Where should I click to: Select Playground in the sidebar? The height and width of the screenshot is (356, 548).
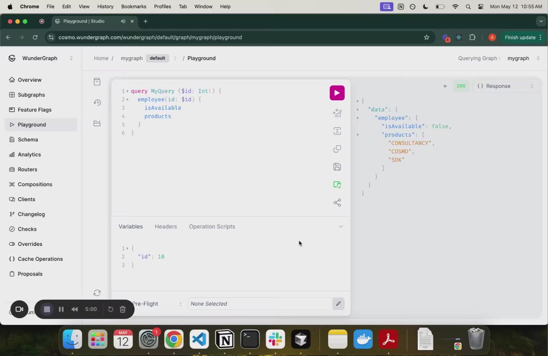click(x=41, y=125)
